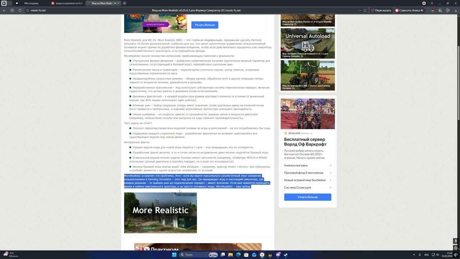Screen dimensions: 460x259
Task: Click the voice microphone button at page right edge
Action: (456, 241)
